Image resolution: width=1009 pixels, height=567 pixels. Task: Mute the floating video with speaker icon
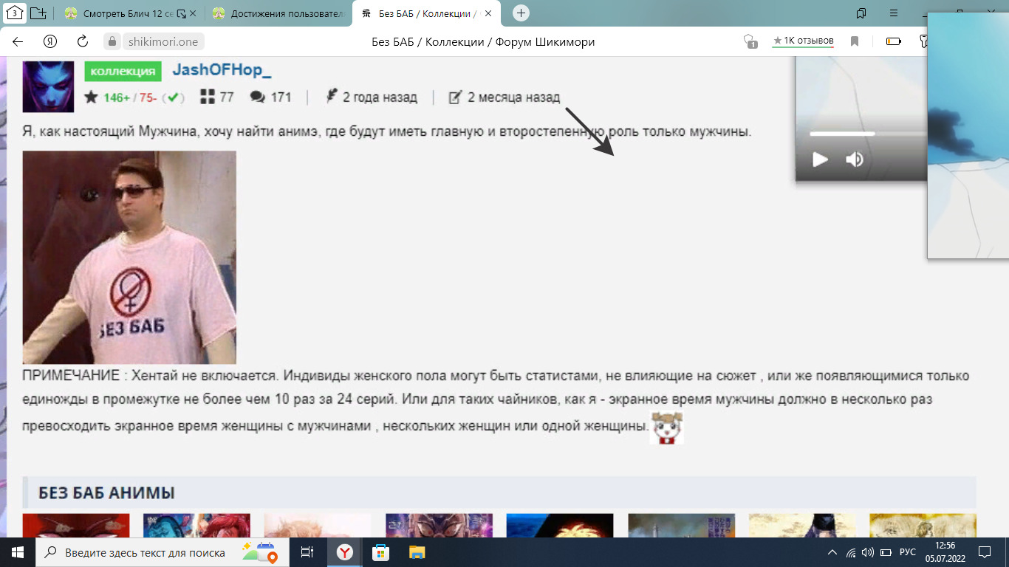click(855, 159)
